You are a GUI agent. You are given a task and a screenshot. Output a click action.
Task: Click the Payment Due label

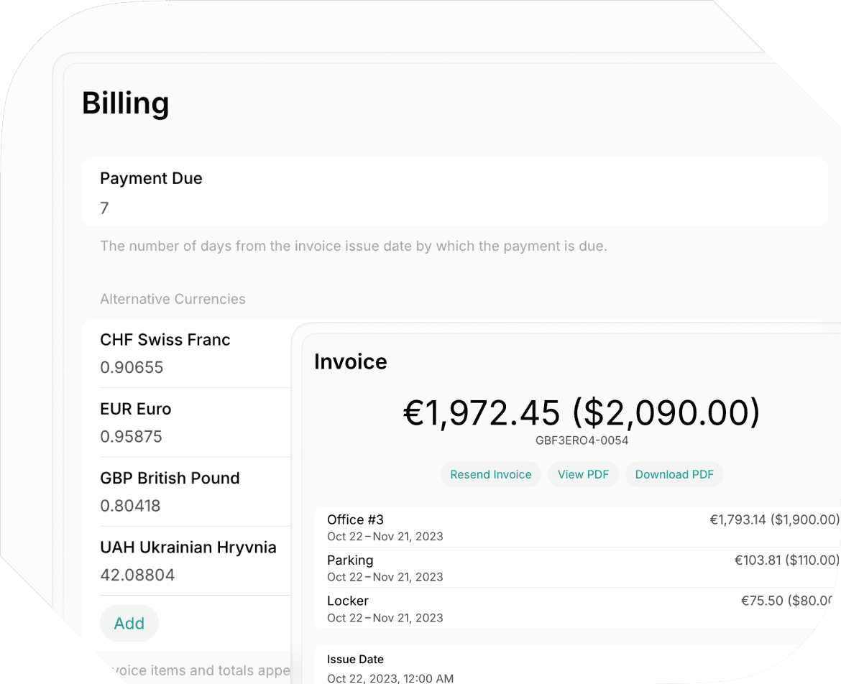pyautogui.click(x=151, y=178)
